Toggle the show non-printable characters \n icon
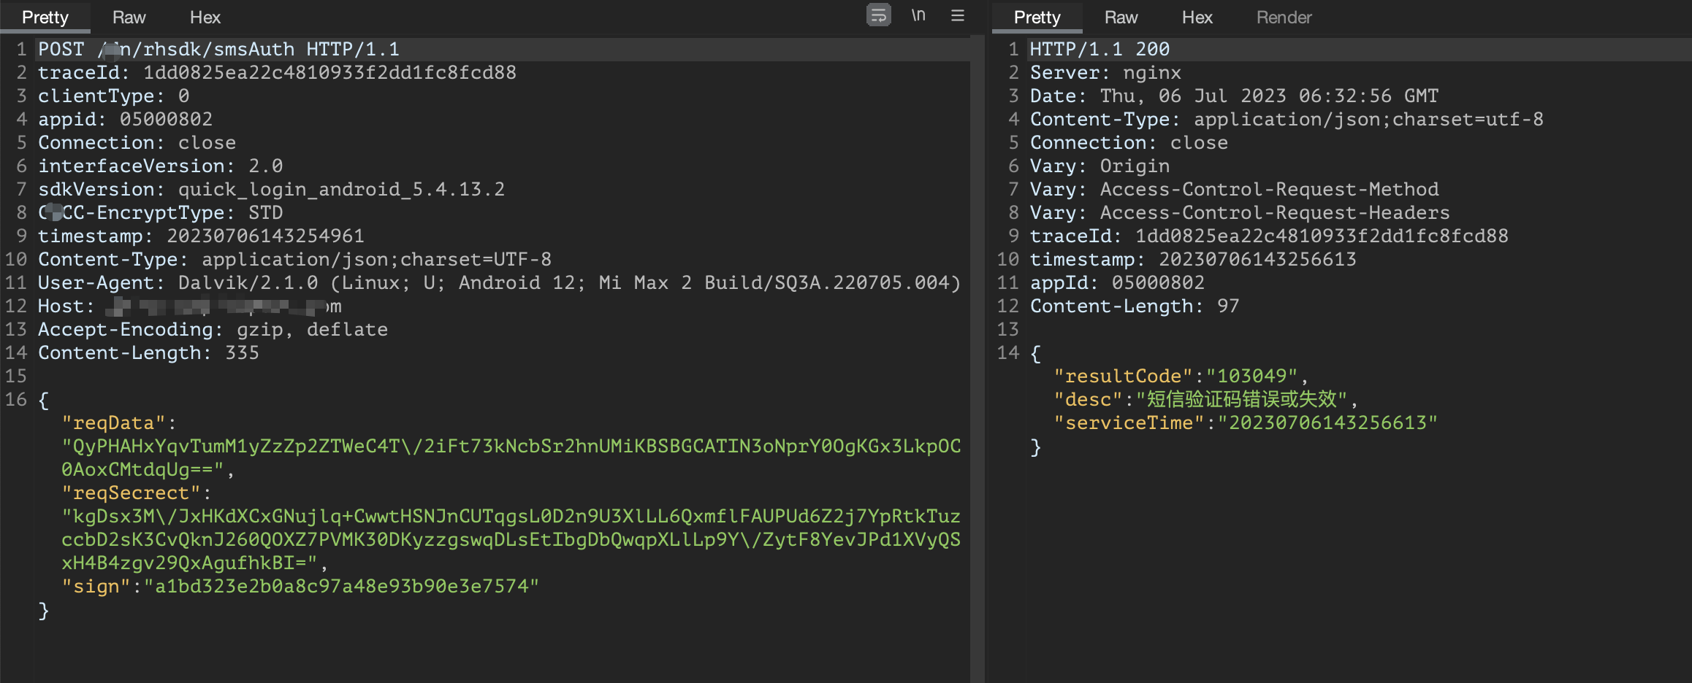Screen dimensions: 1692x683 (x=918, y=15)
